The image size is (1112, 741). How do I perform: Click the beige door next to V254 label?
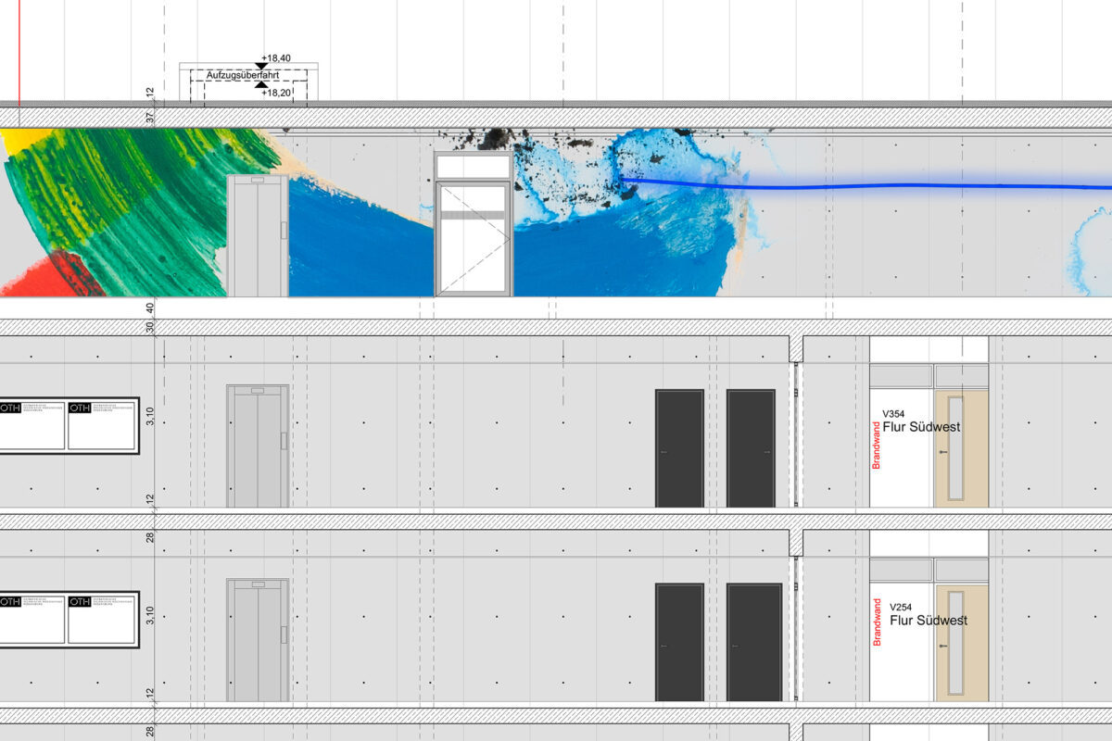961,643
